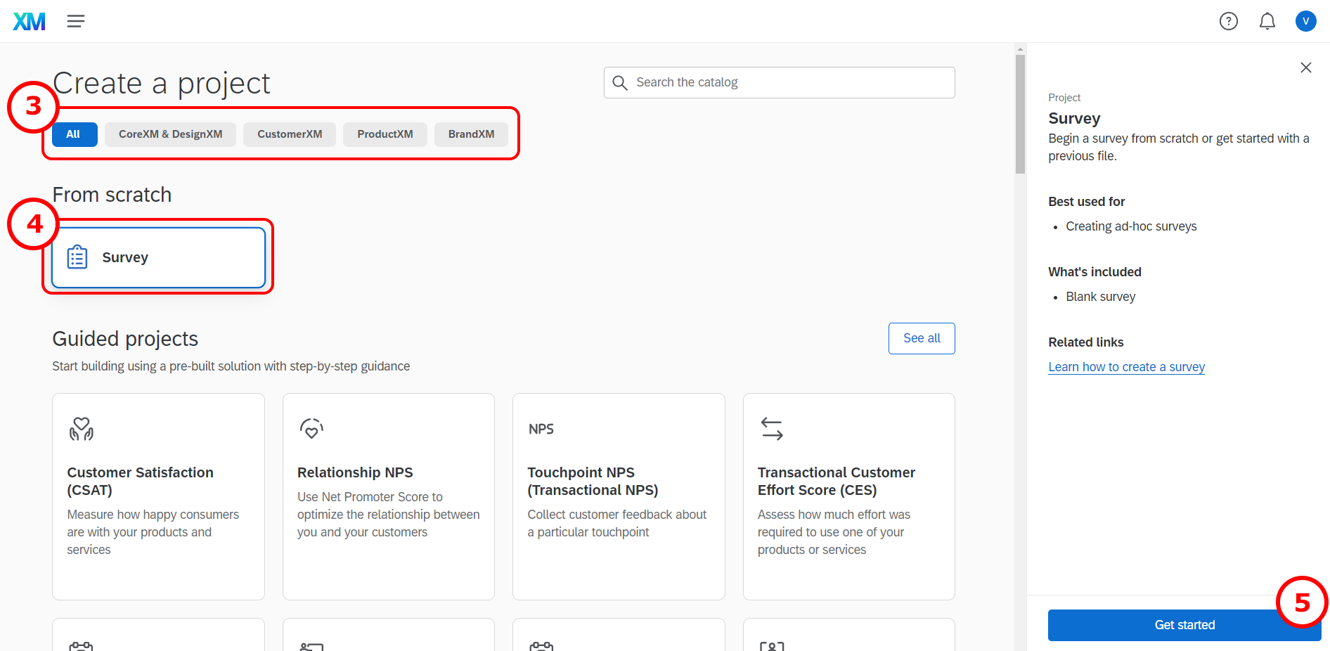Screen dimensions: 1330x651
Task: Click the Customer Satisfaction heart-hands icon
Action: [x=82, y=428]
